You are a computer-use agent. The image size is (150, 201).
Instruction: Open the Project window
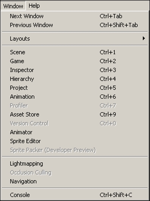tap(75, 88)
